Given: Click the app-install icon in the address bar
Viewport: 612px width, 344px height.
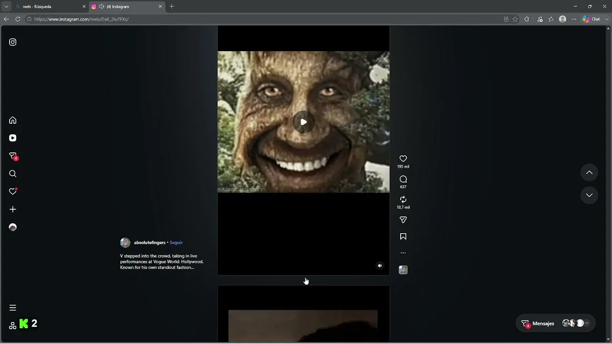Looking at the screenshot, I should tap(506, 19).
